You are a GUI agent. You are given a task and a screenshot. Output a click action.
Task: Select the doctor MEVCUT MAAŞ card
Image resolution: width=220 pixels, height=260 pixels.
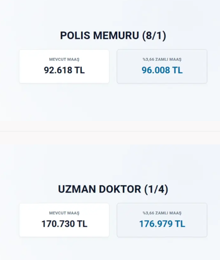(x=64, y=220)
